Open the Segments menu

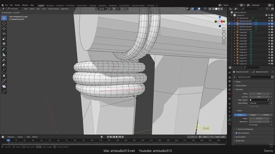coord(65,9)
